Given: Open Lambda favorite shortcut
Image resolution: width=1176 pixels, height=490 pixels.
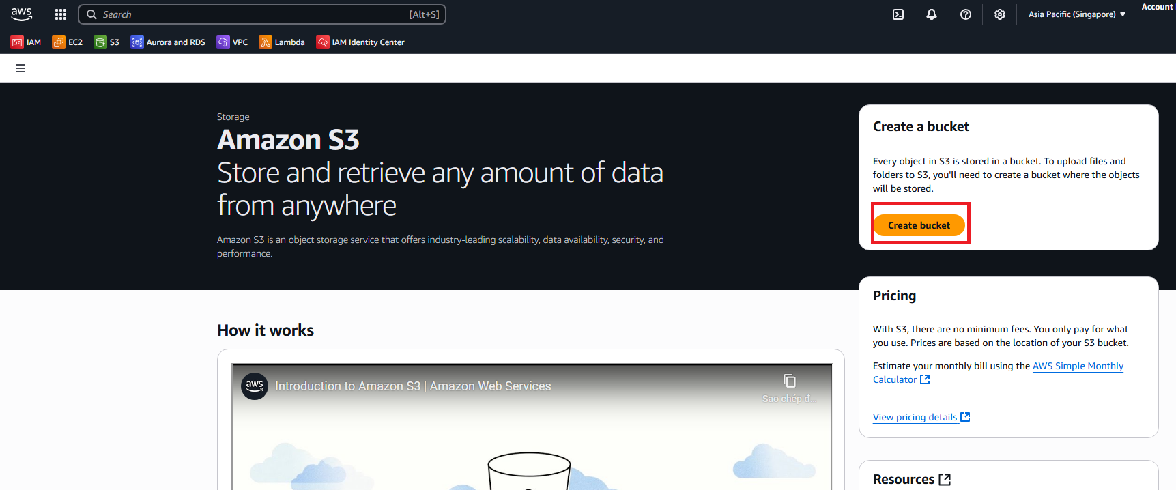Looking at the screenshot, I should point(282,42).
